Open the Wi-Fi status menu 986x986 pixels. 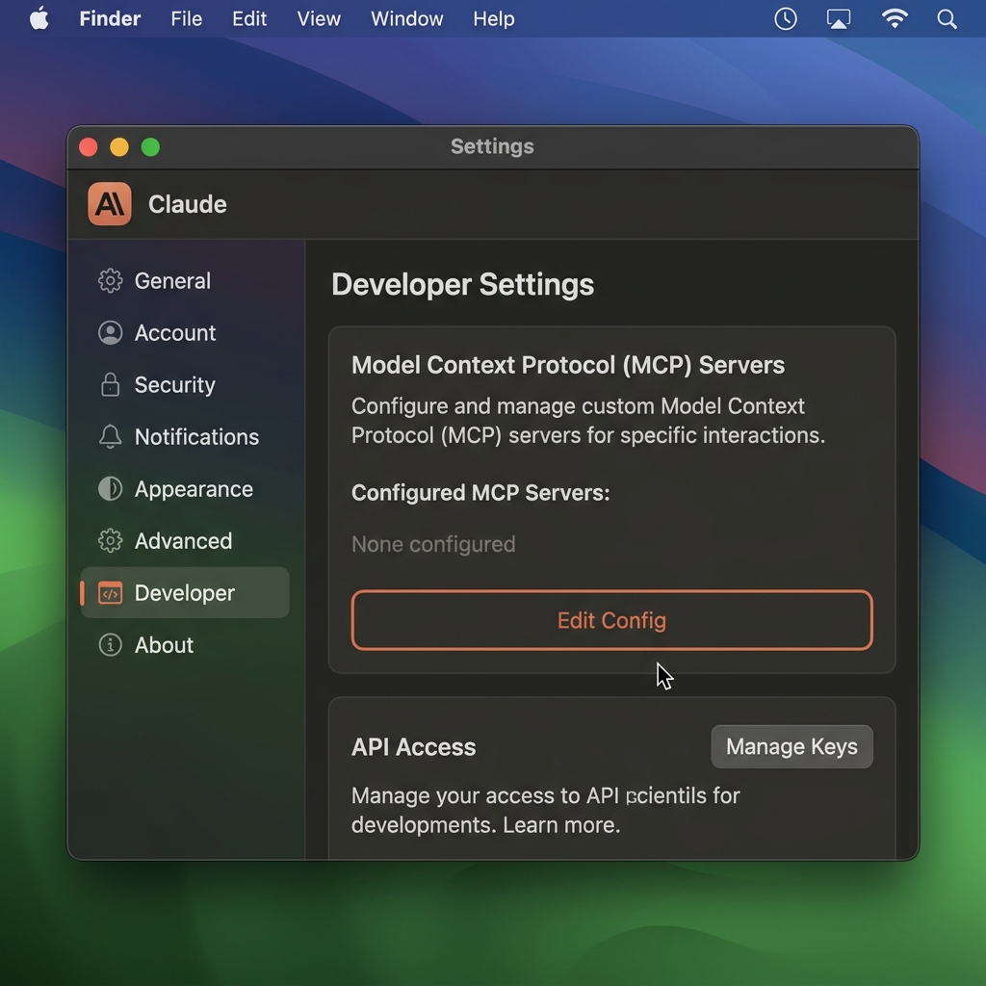click(895, 19)
